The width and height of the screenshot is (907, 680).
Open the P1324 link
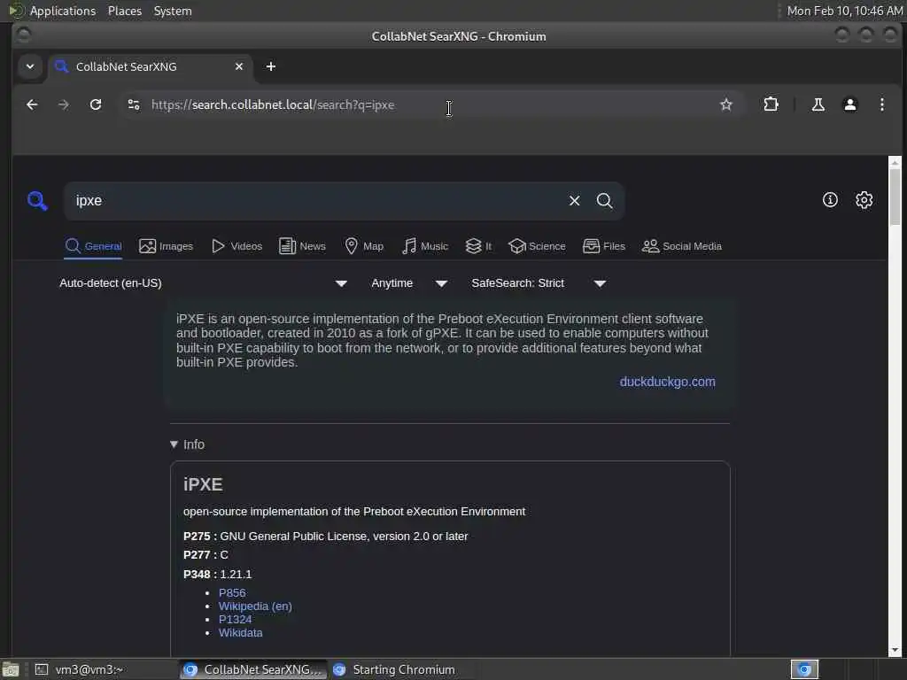235,619
